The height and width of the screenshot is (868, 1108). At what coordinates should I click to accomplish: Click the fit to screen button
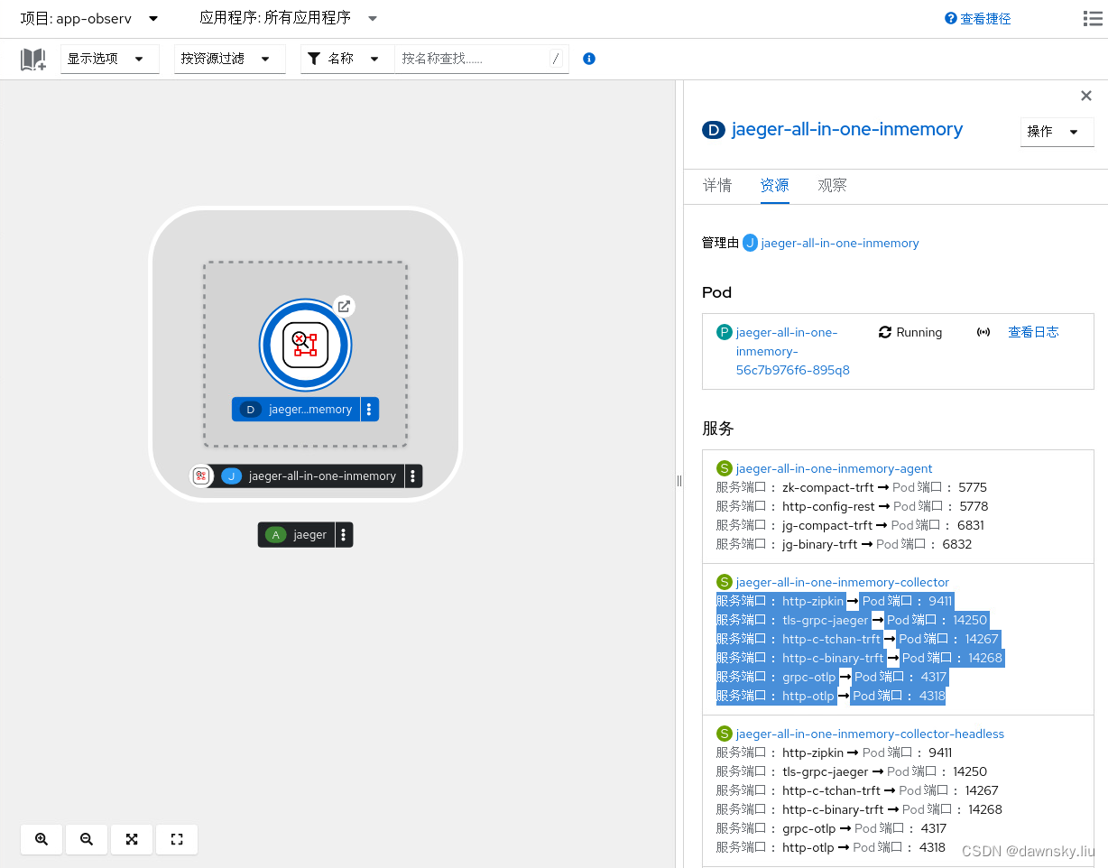click(132, 839)
